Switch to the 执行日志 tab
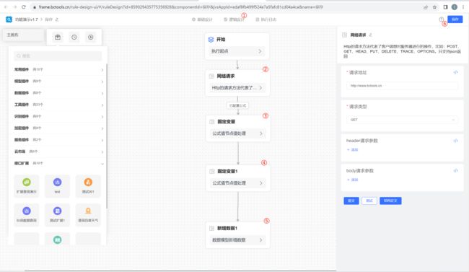 point(266,19)
